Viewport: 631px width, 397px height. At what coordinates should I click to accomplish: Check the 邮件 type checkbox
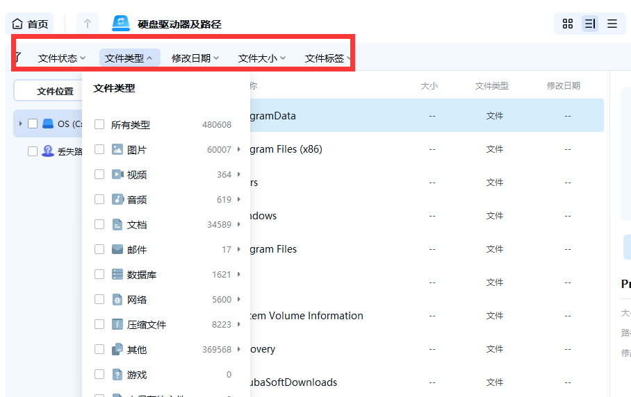coord(99,249)
